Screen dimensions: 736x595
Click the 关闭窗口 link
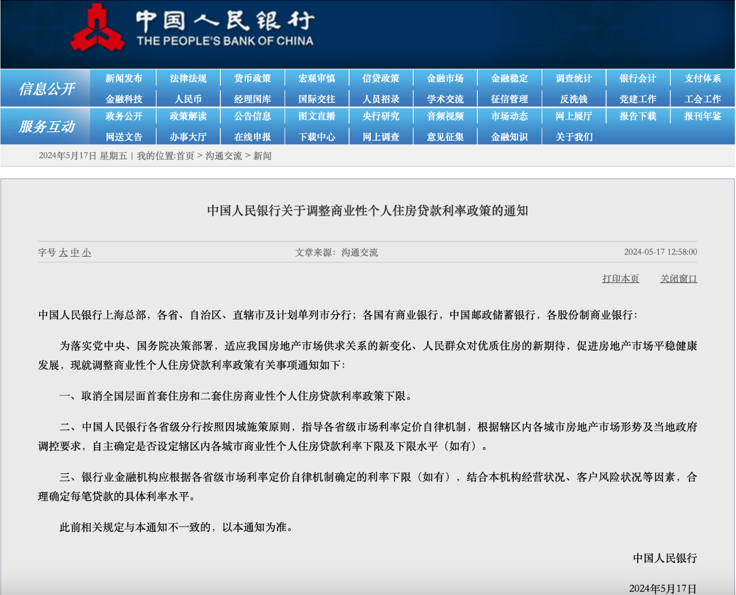678,279
